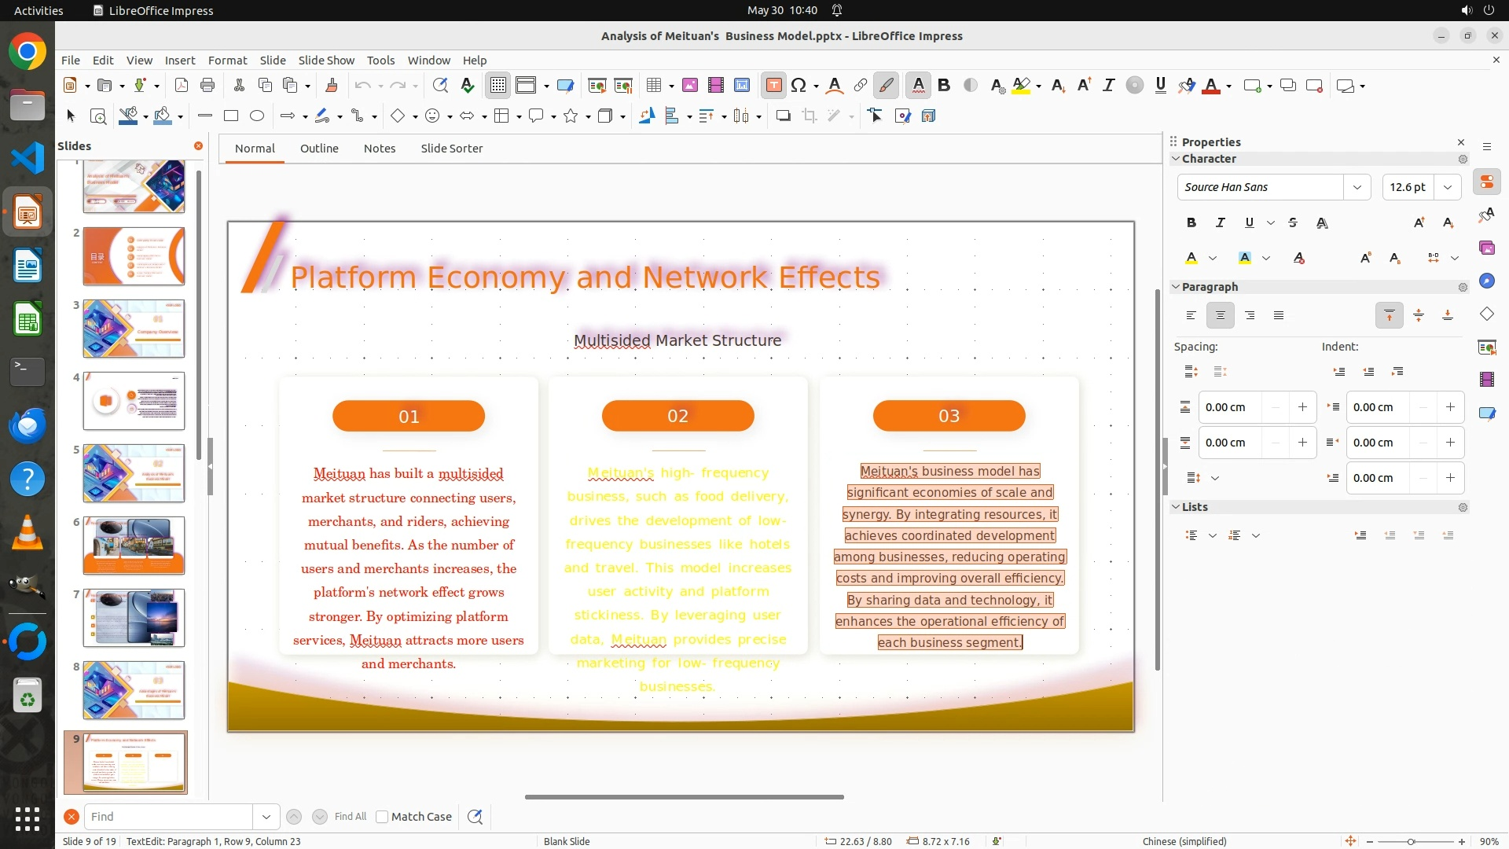Toggle Bold in the sidebar Character panel
1509x849 pixels.
tap(1191, 223)
